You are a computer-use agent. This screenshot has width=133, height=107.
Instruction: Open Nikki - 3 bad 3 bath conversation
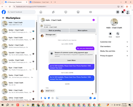coord(18,91)
